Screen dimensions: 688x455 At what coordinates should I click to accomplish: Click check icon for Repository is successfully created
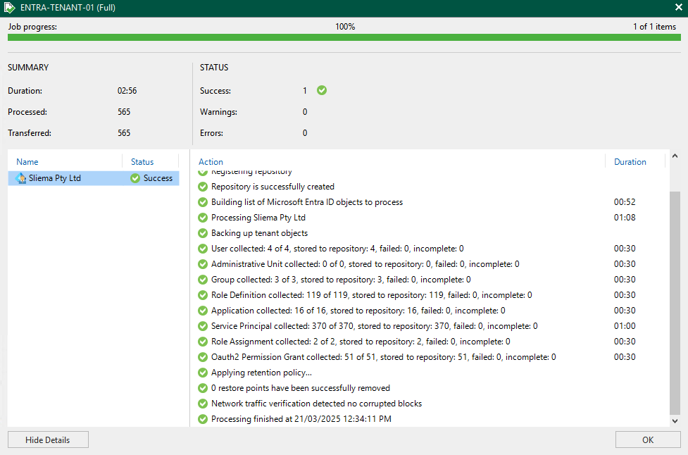click(202, 187)
